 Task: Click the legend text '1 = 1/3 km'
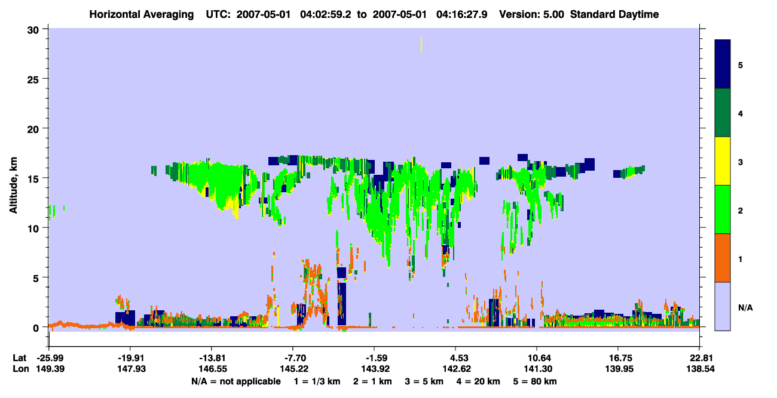tap(316, 381)
